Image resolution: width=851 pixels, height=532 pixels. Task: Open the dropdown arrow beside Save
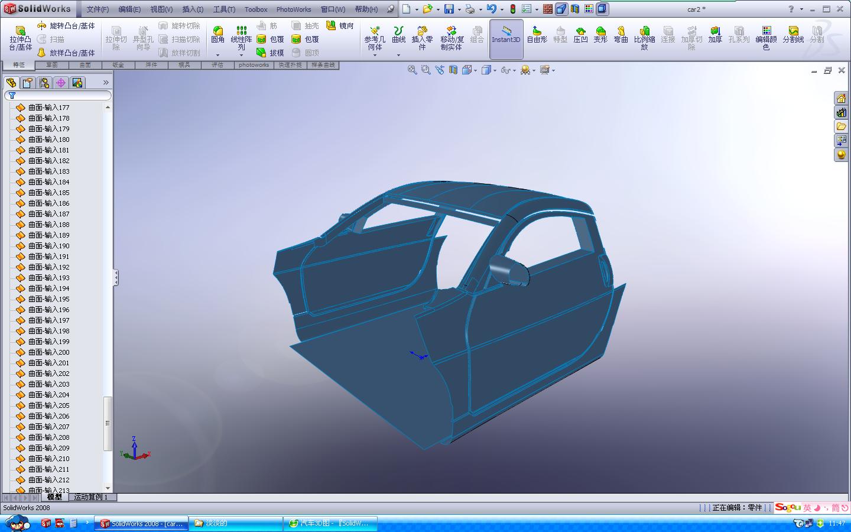click(x=459, y=9)
